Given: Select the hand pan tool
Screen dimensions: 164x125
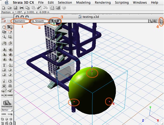Looking at the screenshot, I should point(4,27).
